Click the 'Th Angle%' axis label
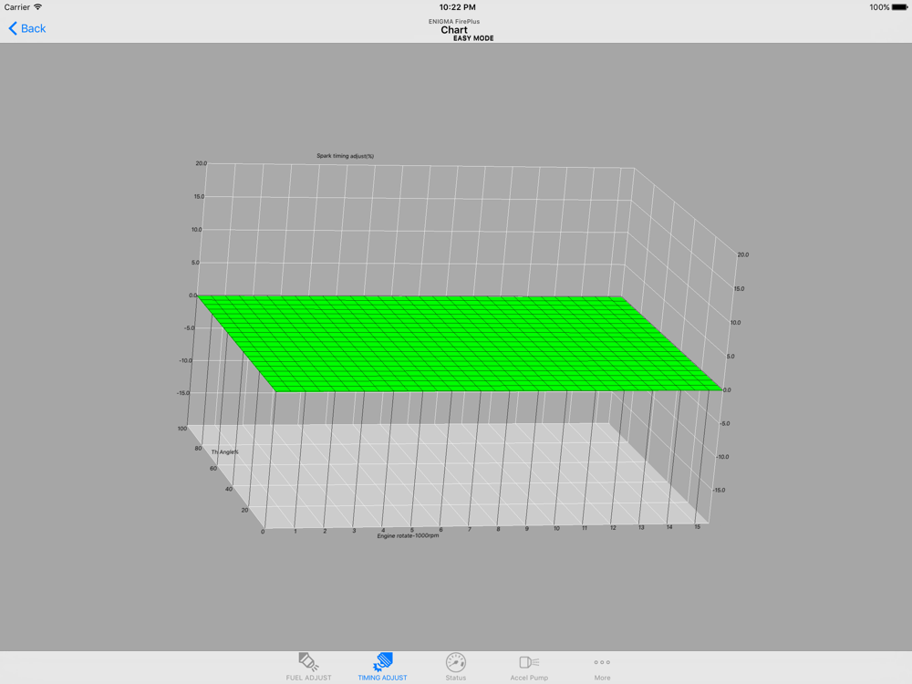The image size is (912, 684). point(224,452)
